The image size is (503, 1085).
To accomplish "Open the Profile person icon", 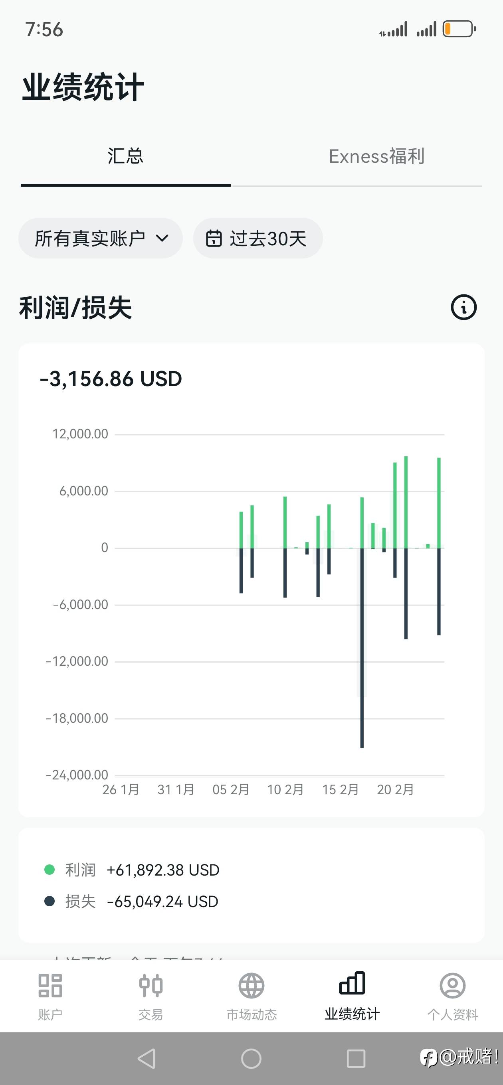I will [452, 986].
